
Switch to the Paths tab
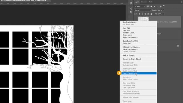pyautogui.click(x=151, y=2)
